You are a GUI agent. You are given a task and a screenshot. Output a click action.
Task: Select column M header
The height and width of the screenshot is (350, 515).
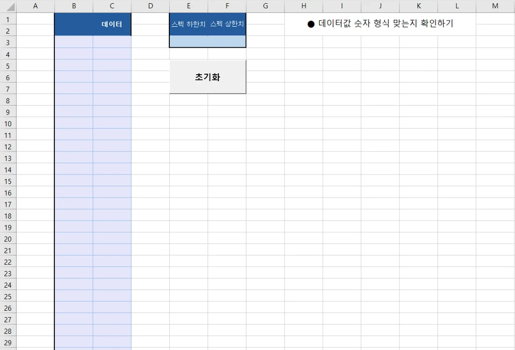[495, 6]
